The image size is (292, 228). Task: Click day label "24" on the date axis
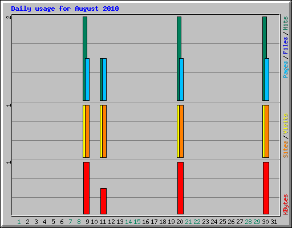[x=214, y=222]
